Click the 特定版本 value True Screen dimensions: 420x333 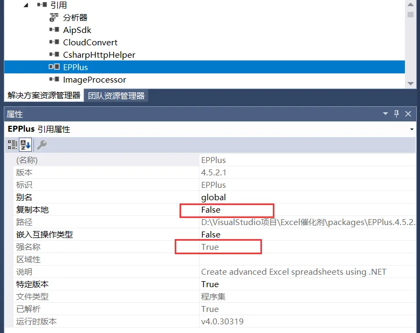210,284
